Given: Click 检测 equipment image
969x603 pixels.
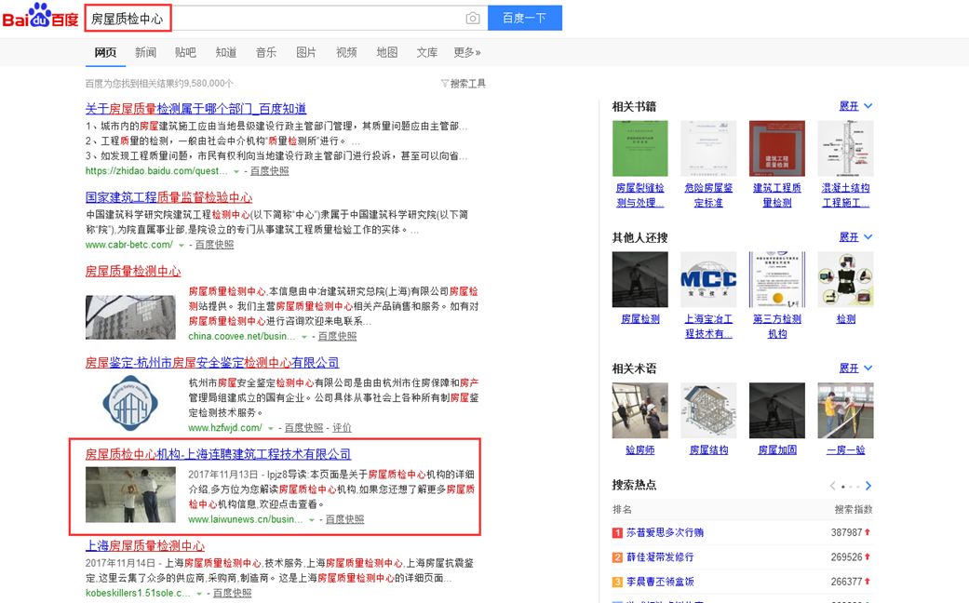Looking at the screenshot, I should (x=846, y=280).
